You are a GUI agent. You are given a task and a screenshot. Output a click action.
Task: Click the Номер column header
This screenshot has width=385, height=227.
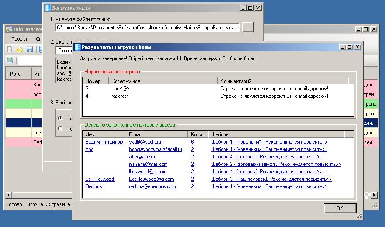[95, 81]
